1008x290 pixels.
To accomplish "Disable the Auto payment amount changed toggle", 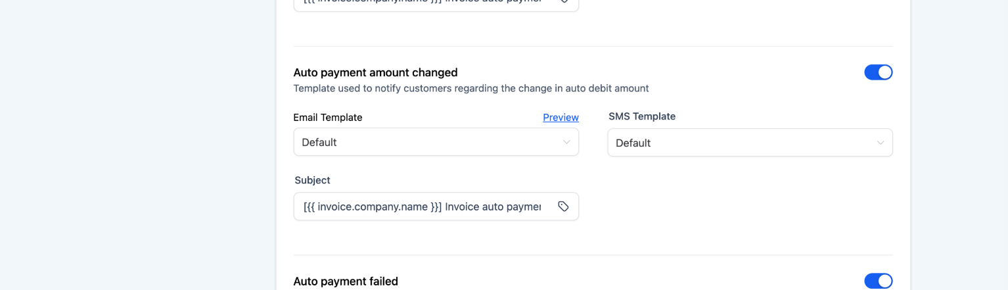I will [x=878, y=72].
